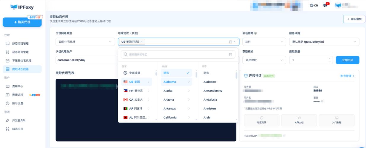
Task: Open the 会话策略 dropdown showing 粘性
Action: pyautogui.click(x=264, y=42)
